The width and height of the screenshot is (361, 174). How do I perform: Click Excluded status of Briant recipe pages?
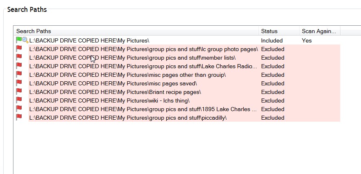click(x=273, y=92)
